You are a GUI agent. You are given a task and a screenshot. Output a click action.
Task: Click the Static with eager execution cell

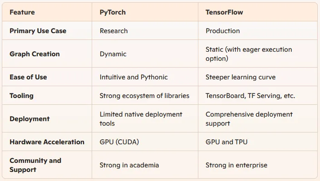pyautogui.click(x=249, y=54)
